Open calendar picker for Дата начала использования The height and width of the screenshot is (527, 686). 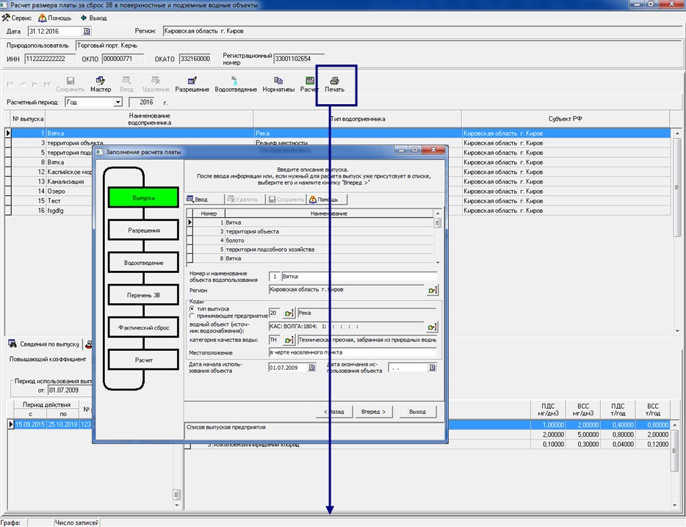click(x=311, y=368)
